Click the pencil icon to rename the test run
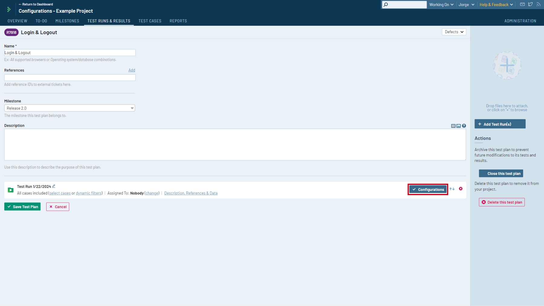Viewport: 544px width, 306px height. [54, 186]
